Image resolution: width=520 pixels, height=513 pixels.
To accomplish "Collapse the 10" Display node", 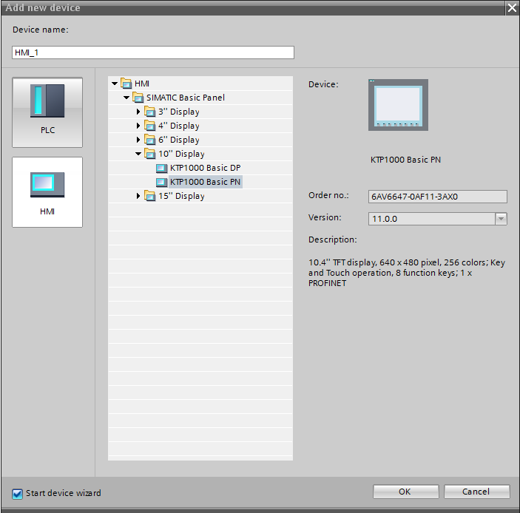I will [x=138, y=154].
